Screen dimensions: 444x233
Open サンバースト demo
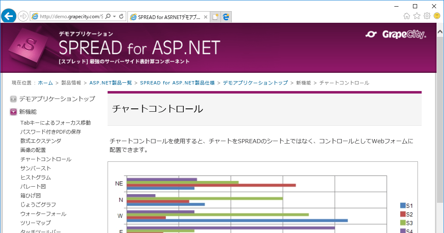tap(36, 168)
